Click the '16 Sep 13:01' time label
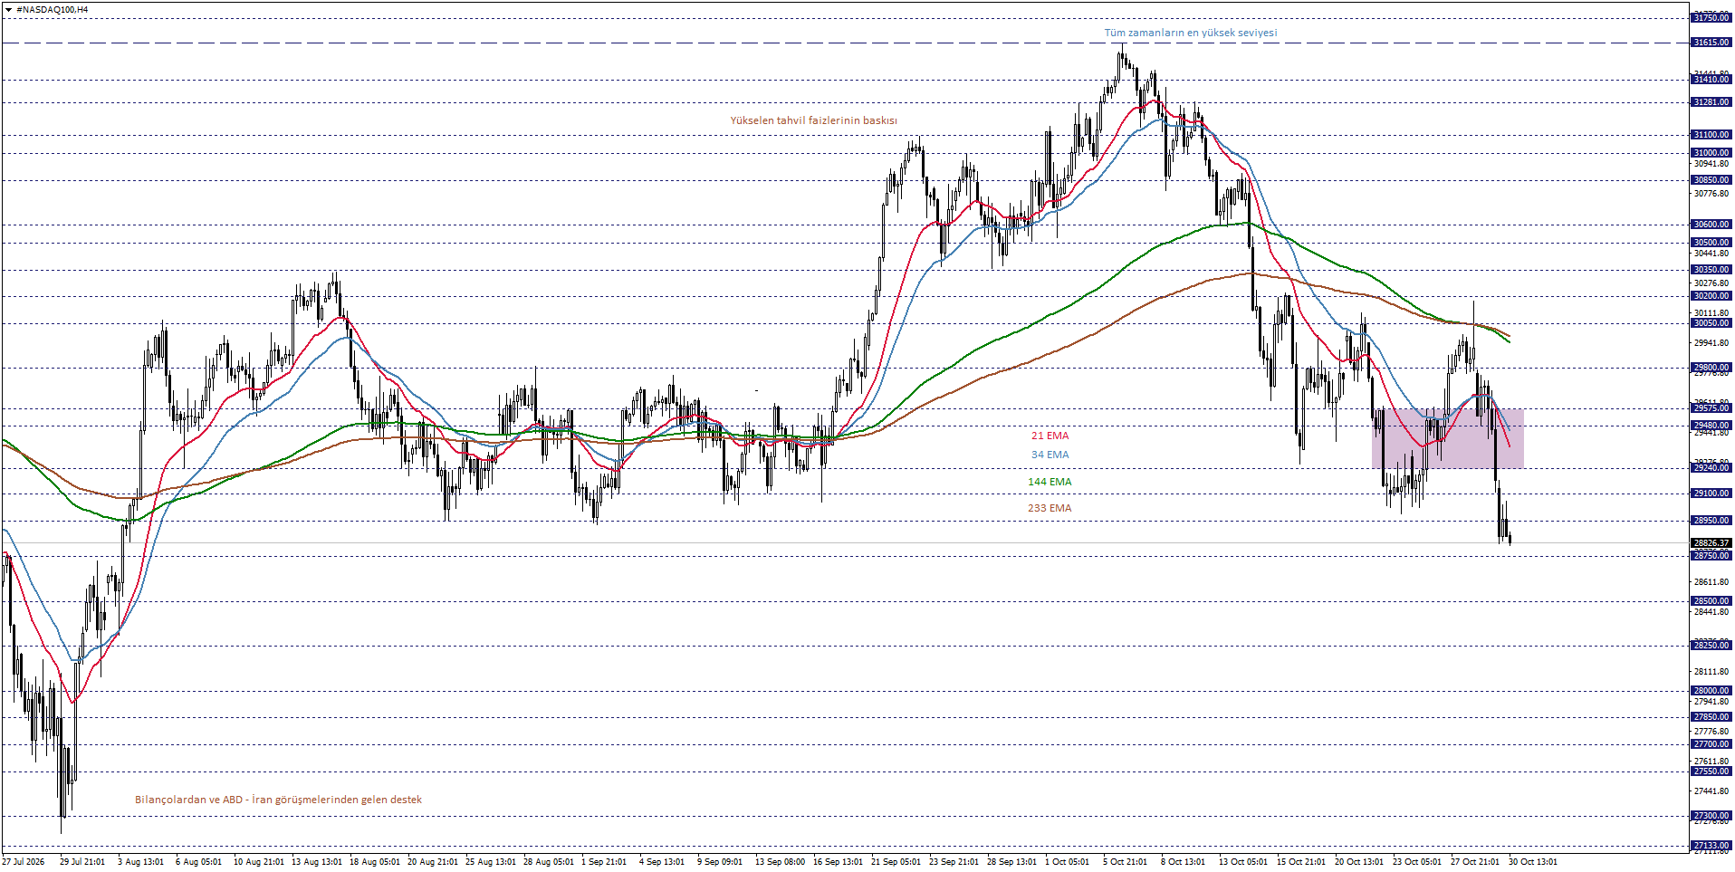Image resolution: width=1735 pixels, height=872 pixels. coord(839,862)
